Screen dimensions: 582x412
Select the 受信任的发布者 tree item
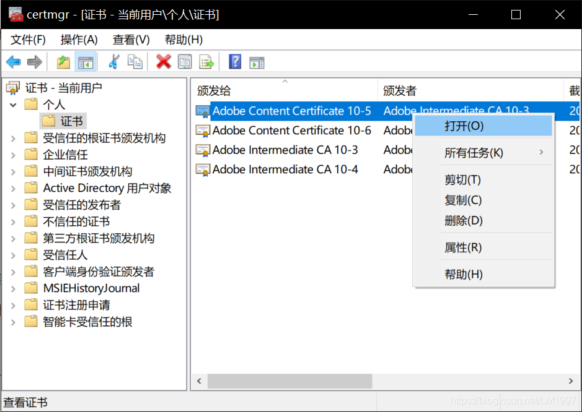pyautogui.click(x=82, y=205)
